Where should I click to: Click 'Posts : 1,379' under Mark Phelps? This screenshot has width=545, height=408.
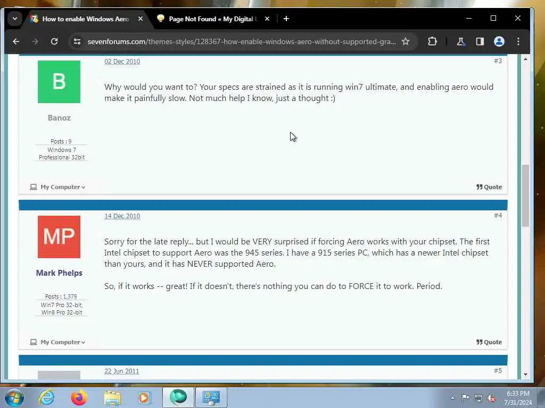[x=61, y=296]
